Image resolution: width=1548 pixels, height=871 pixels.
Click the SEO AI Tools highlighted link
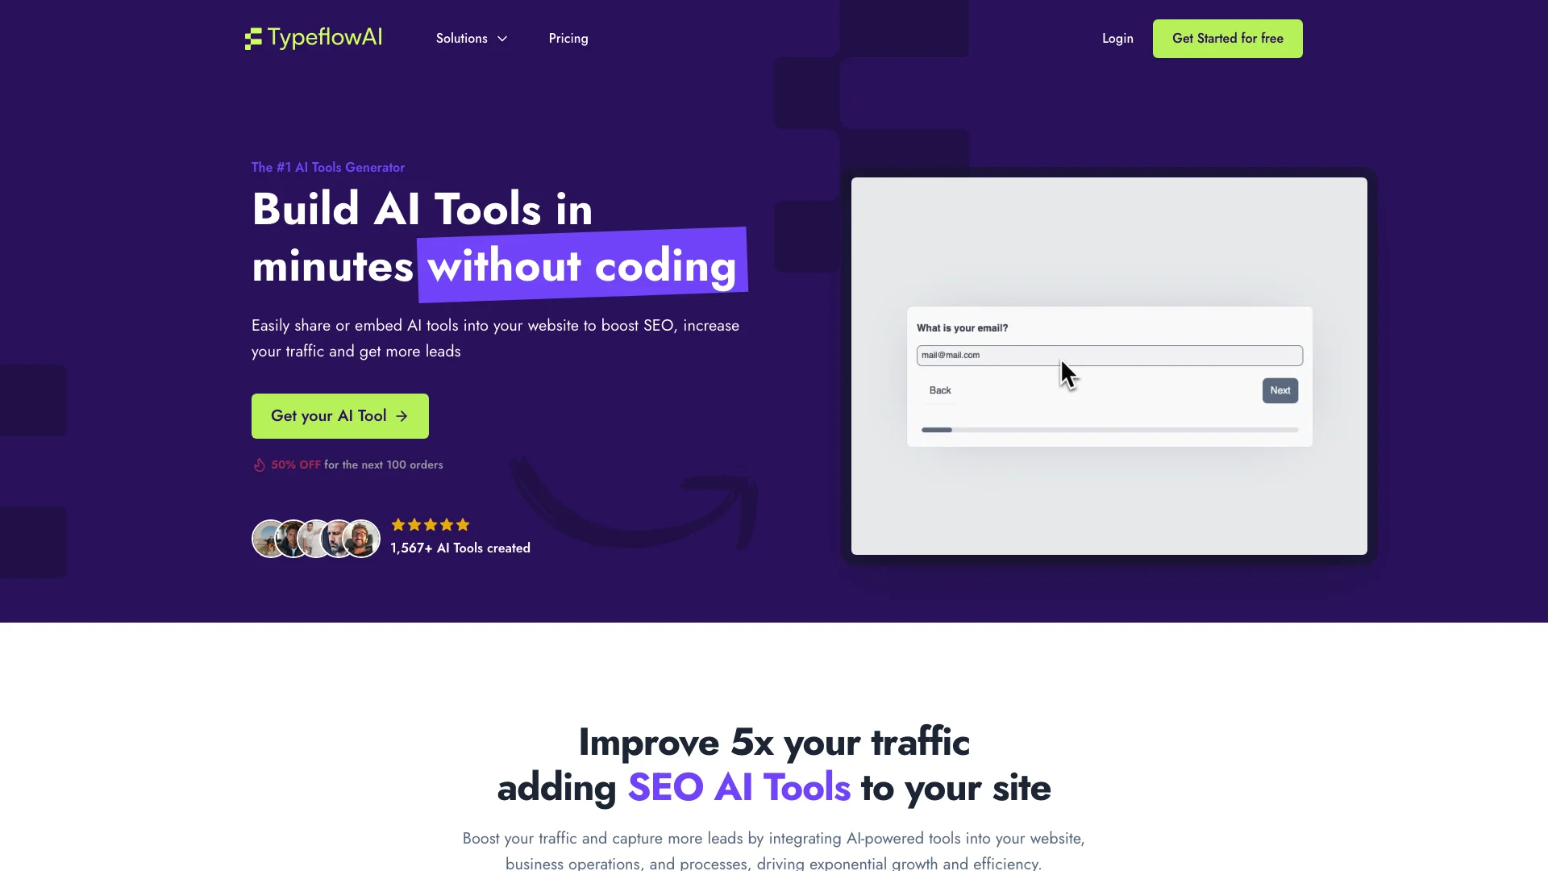(x=739, y=787)
